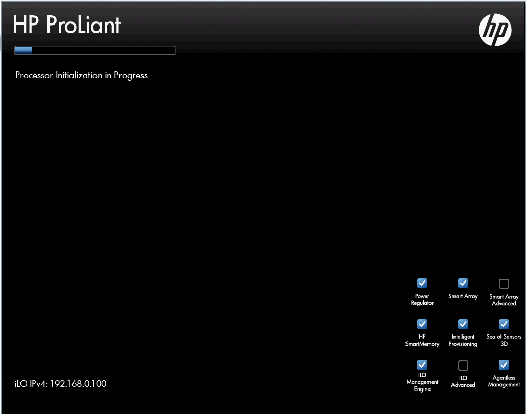Viewport: 526px width, 414px height.
Task: Toggle the iLO Management Engine checkbox
Action: [x=422, y=364]
